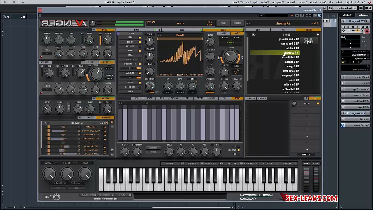Click the gear icon at the project bottom

click(x=238, y=207)
